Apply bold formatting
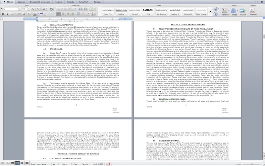The image size is (265, 166). click(3, 14)
